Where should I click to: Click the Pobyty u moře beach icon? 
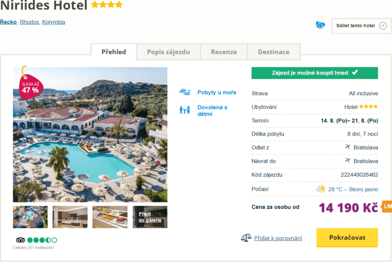(x=185, y=92)
